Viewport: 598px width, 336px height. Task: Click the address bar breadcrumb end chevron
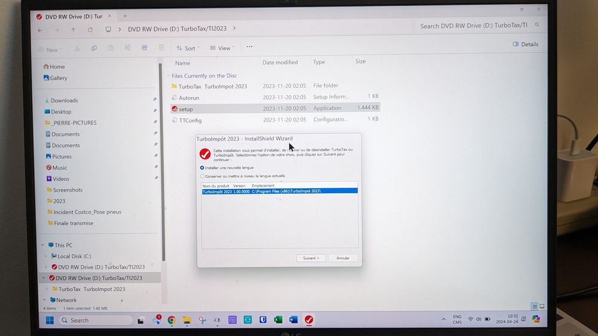pos(234,28)
